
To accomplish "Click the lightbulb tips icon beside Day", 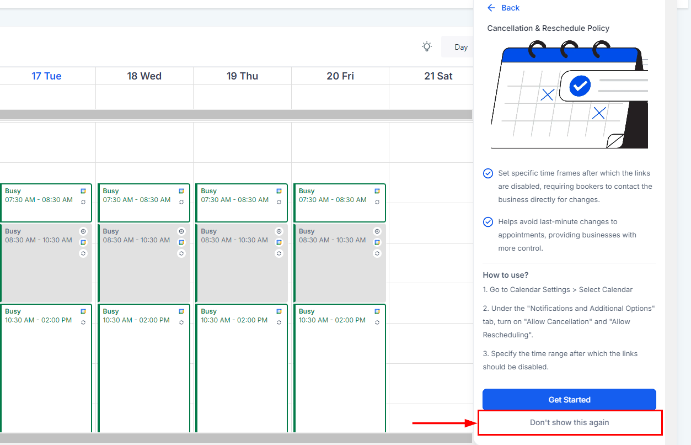I will (x=427, y=46).
